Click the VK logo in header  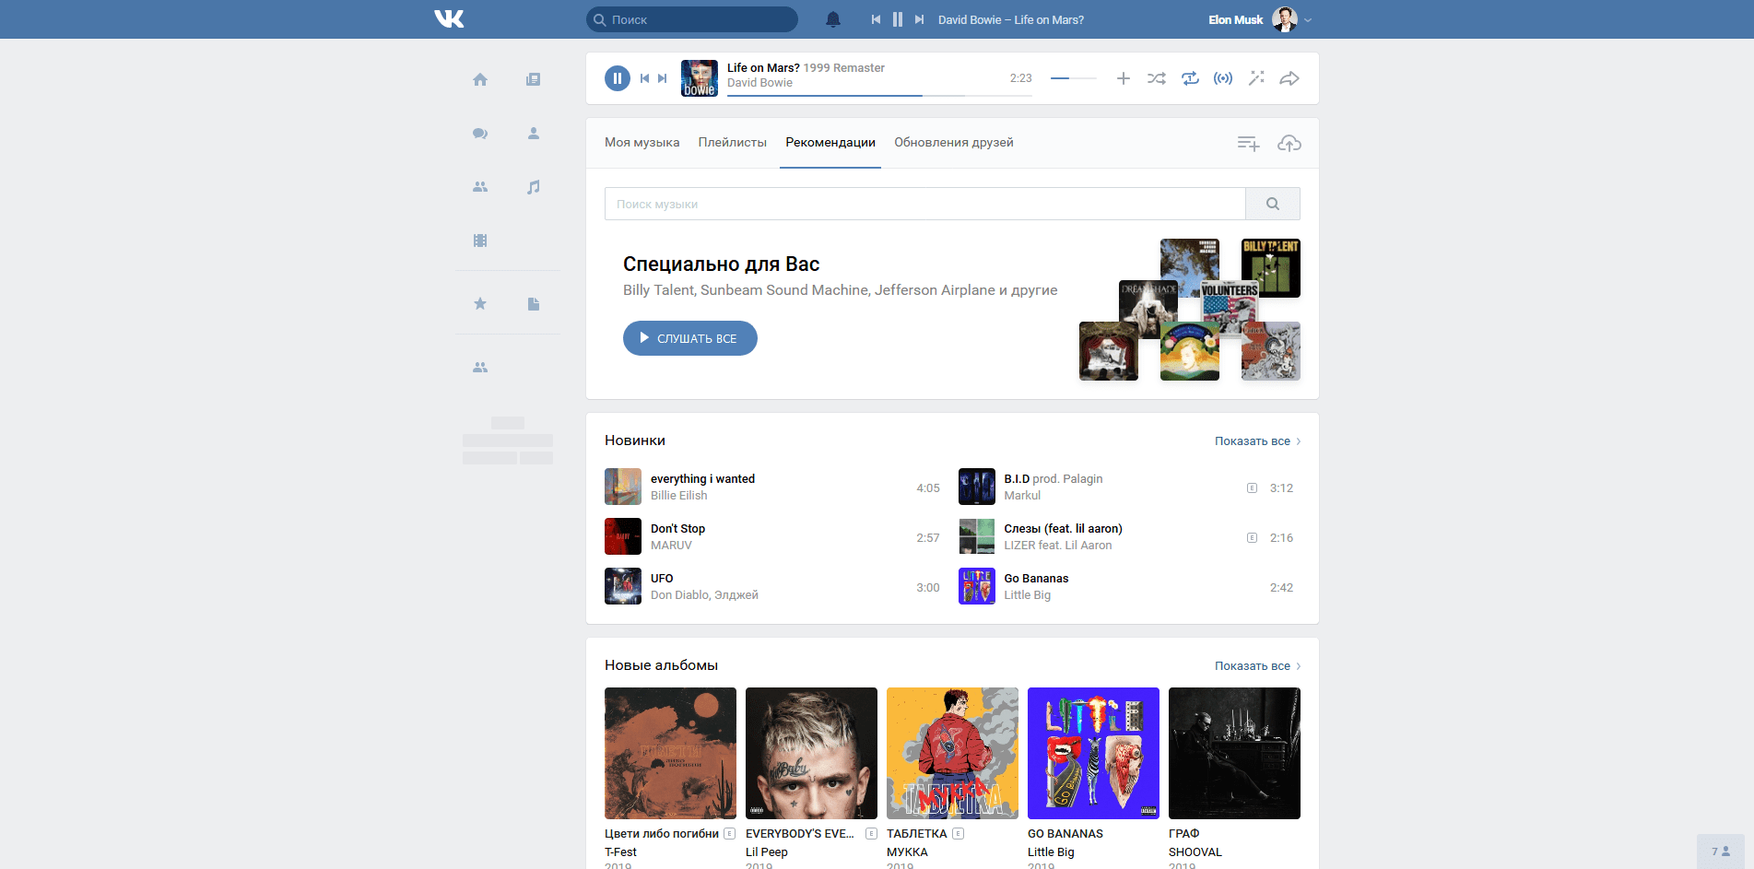click(x=449, y=19)
